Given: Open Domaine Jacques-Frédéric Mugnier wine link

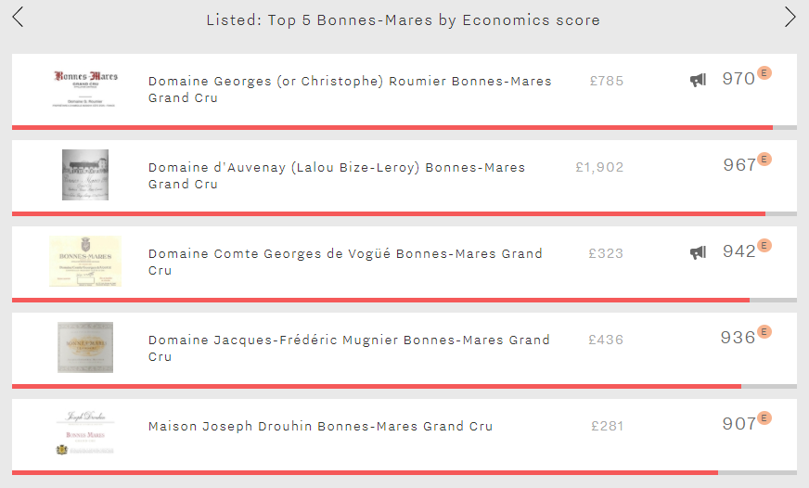Looking at the screenshot, I should tap(349, 348).
